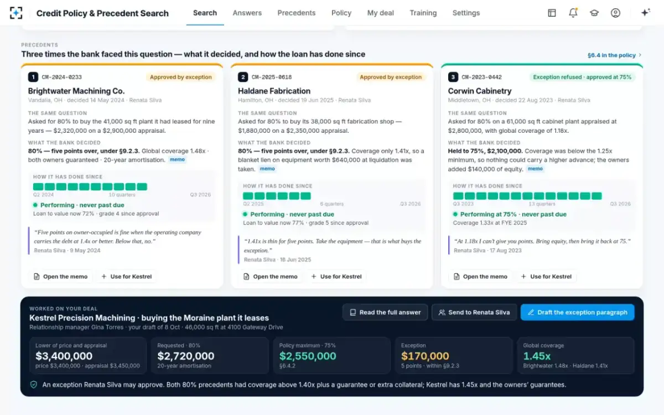Open the notifications bell

pos(573,13)
